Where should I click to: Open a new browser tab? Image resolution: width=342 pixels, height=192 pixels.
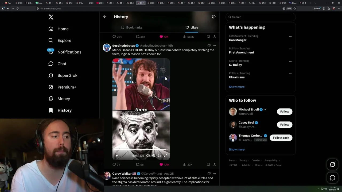coord(310,3)
